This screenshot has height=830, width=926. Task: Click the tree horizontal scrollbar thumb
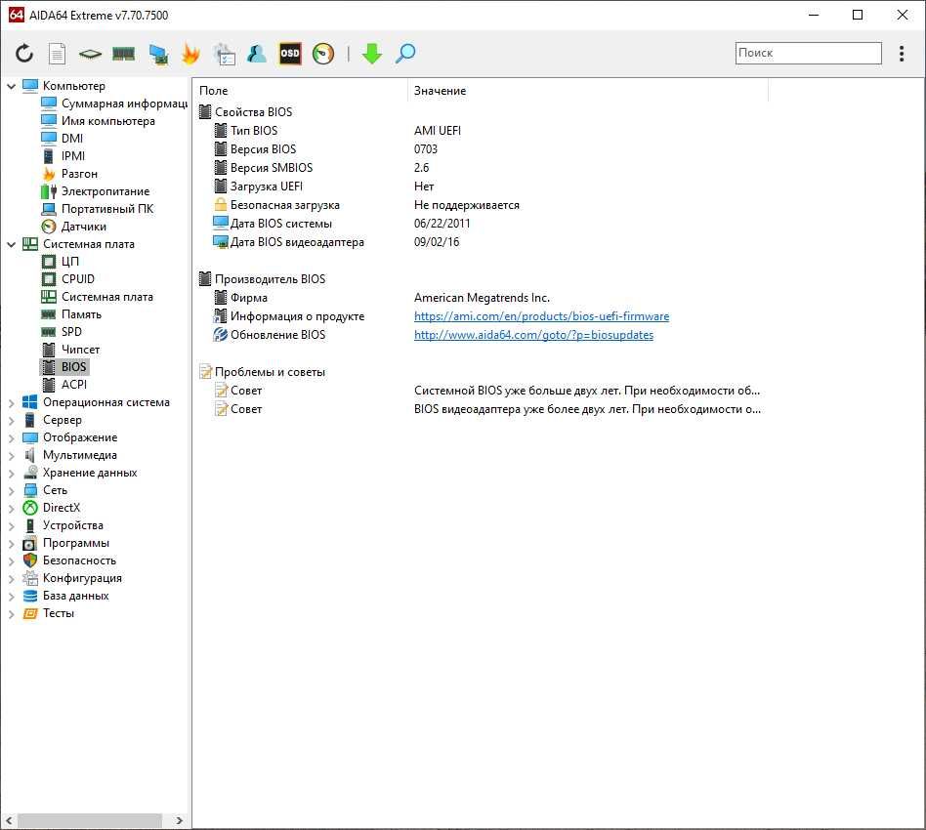(x=90, y=820)
